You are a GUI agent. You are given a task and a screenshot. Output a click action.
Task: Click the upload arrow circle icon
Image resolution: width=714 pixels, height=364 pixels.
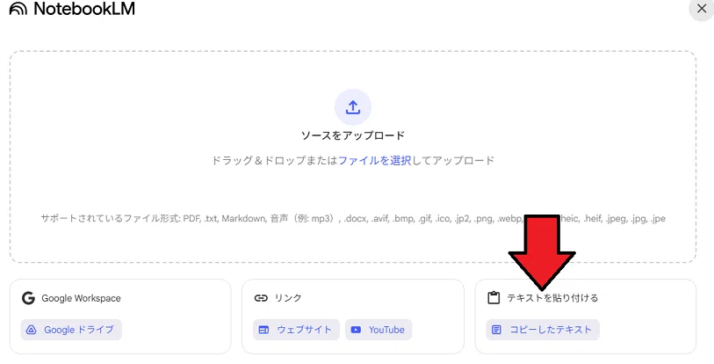[353, 107]
